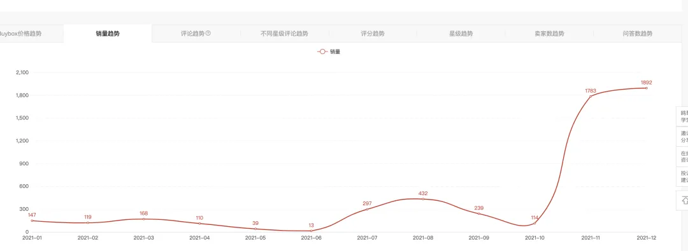Click the 2021-07 data point labeled 297
This screenshot has width=688, height=251.
368,210
